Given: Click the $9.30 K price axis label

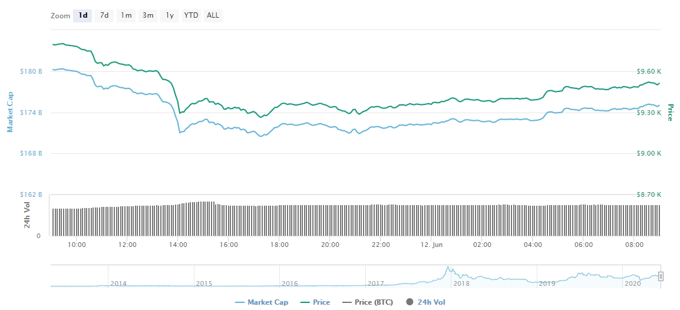Looking at the screenshot, I should tap(649, 113).
